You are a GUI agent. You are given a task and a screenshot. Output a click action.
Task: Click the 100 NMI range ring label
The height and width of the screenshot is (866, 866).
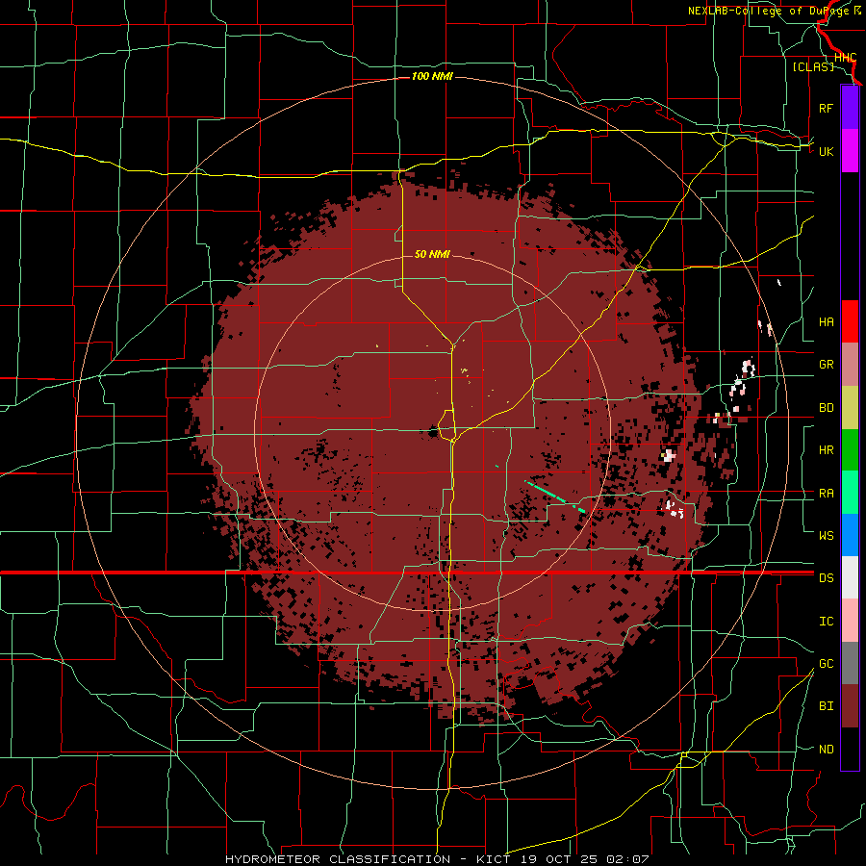(x=432, y=76)
